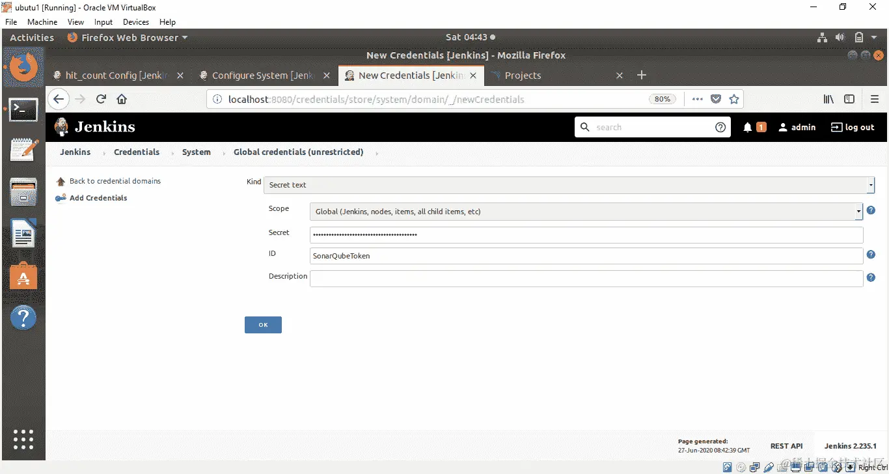The width and height of the screenshot is (889, 474).
Task: Reset the 80% zoom badge
Action: point(663,99)
